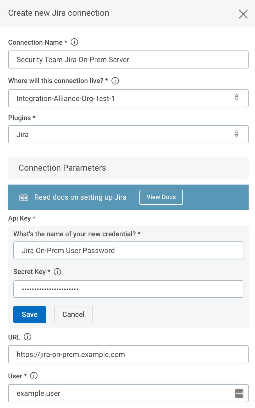Close the Create new Jira connection dialog

[x=243, y=14]
